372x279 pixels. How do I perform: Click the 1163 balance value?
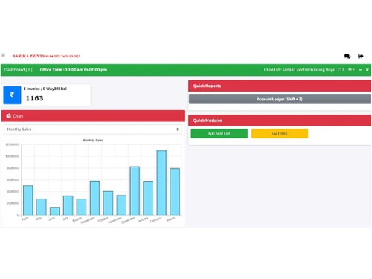click(x=34, y=98)
